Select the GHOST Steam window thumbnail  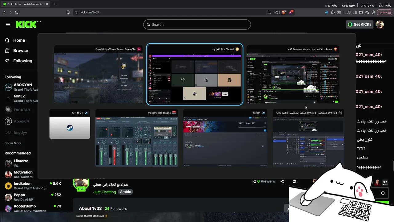pos(70,124)
